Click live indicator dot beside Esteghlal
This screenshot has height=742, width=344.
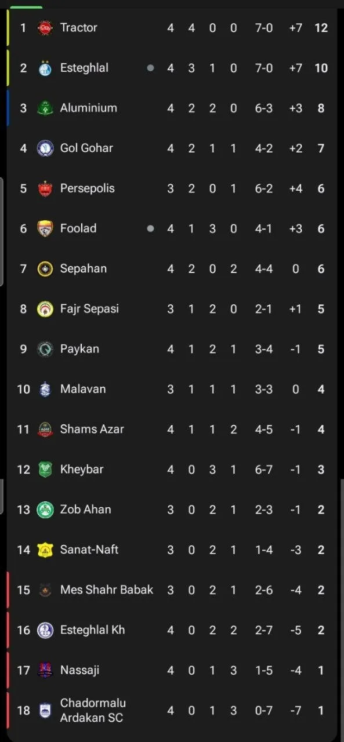(x=151, y=68)
